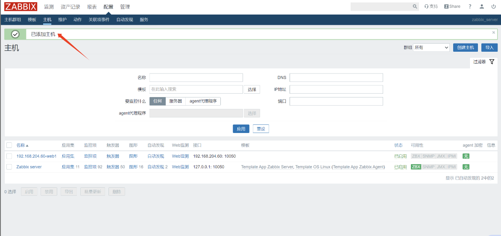Open the 配置 top menu
The height and width of the screenshot is (236, 501).
click(x=108, y=7)
